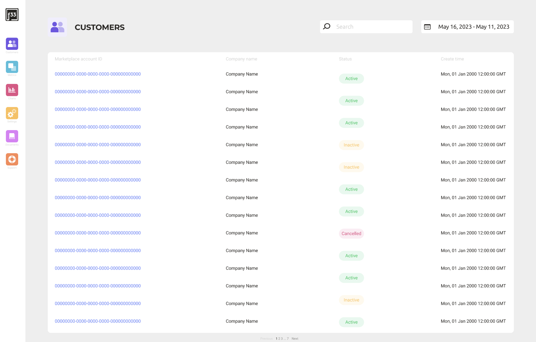
Task: Open Settings from the sidebar
Action: (x=12, y=113)
